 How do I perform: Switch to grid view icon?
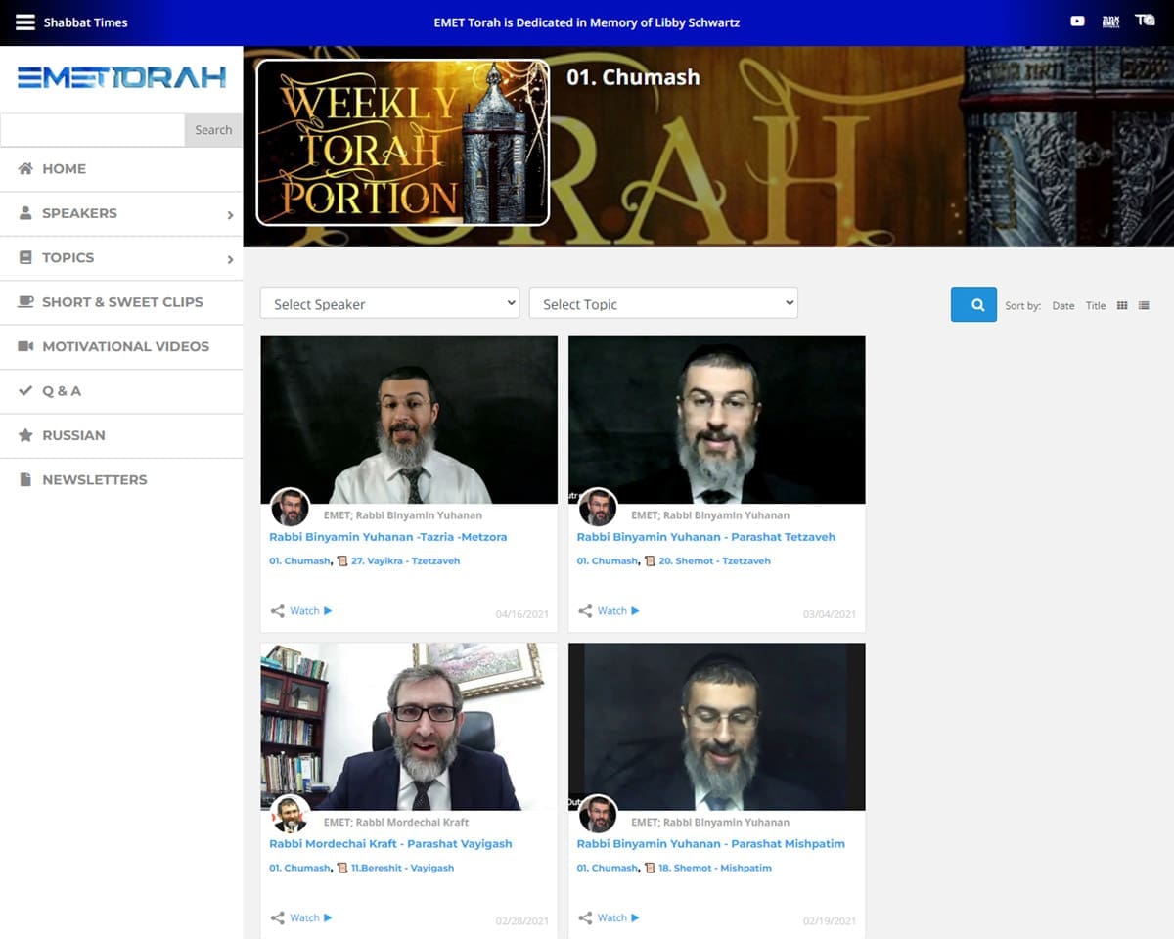point(1122,305)
